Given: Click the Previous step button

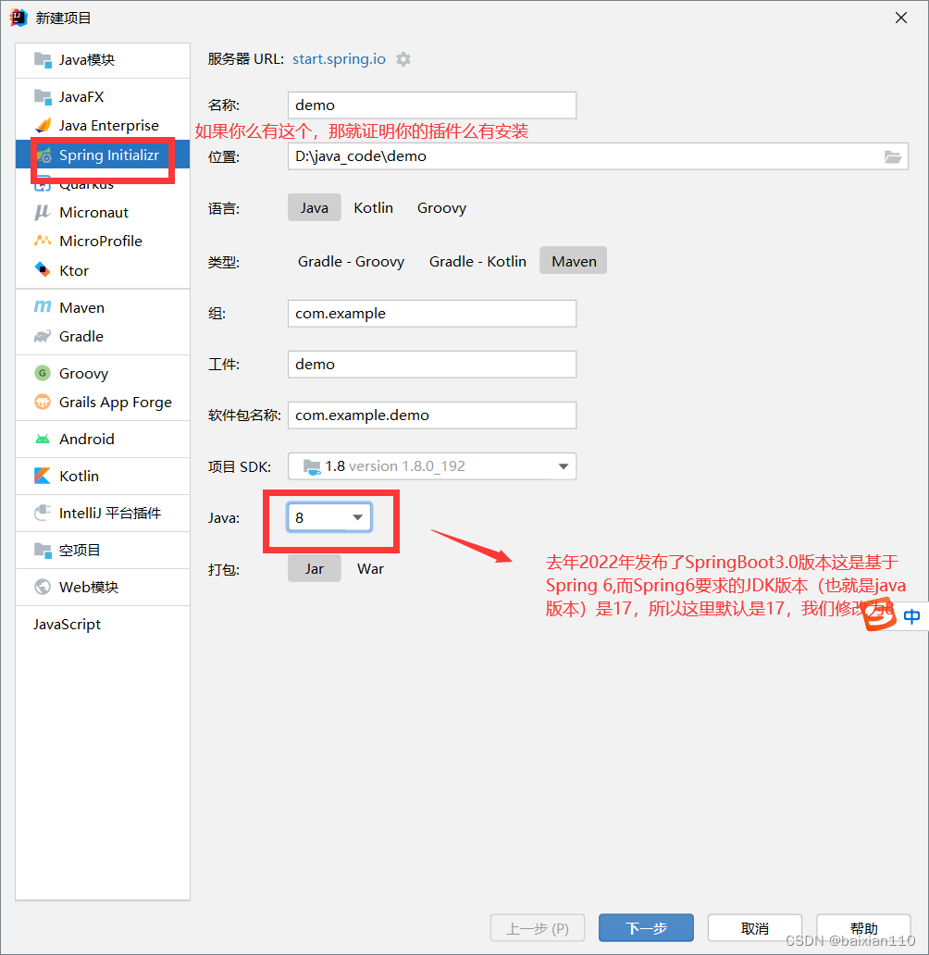Looking at the screenshot, I should (538, 927).
